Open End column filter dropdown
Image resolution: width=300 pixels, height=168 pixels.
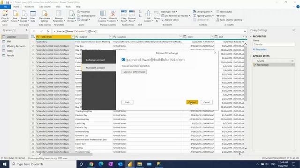pyautogui.click(x=243, y=37)
